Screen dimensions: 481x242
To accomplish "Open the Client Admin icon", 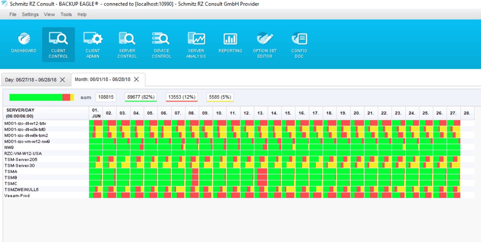I will (x=93, y=39).
